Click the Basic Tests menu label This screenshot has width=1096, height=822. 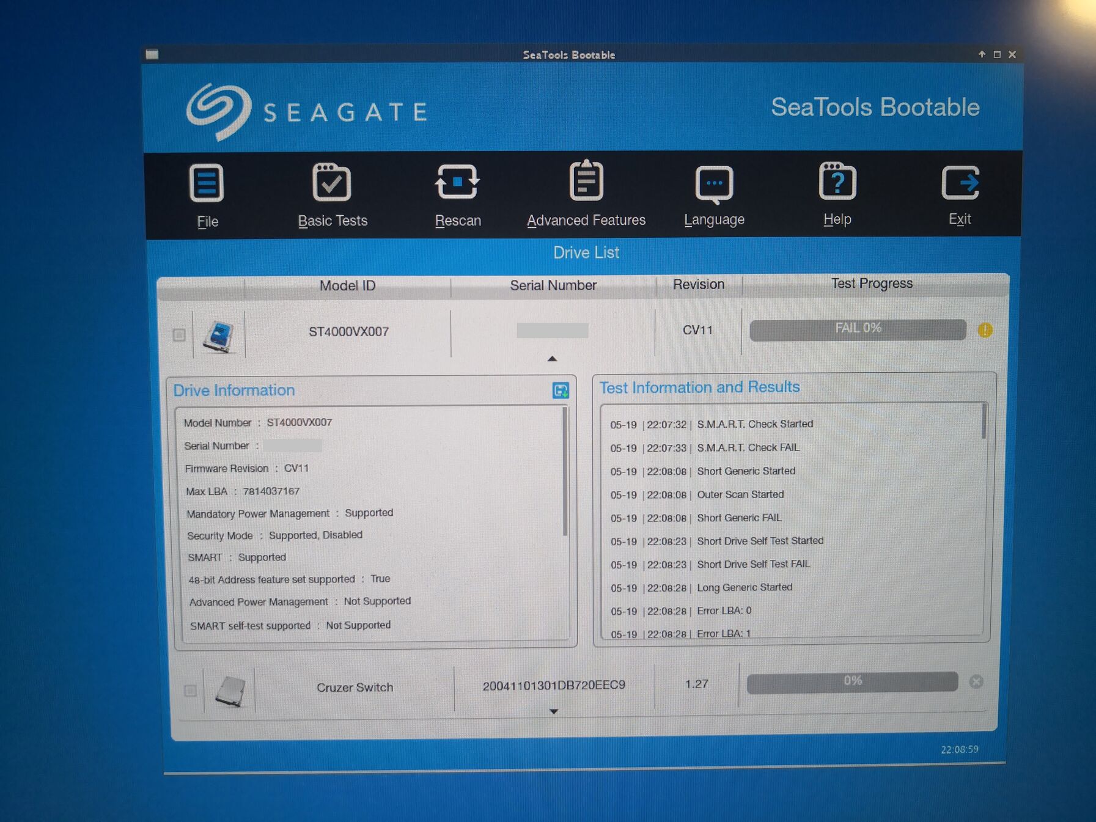(x=333, y=221)
